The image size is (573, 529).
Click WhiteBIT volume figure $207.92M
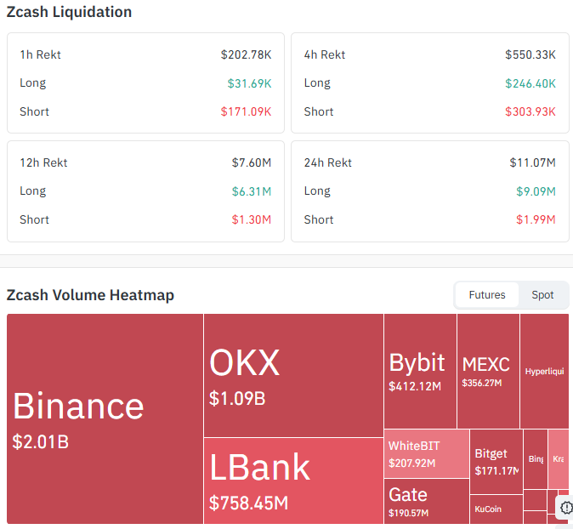click(411, 464)
